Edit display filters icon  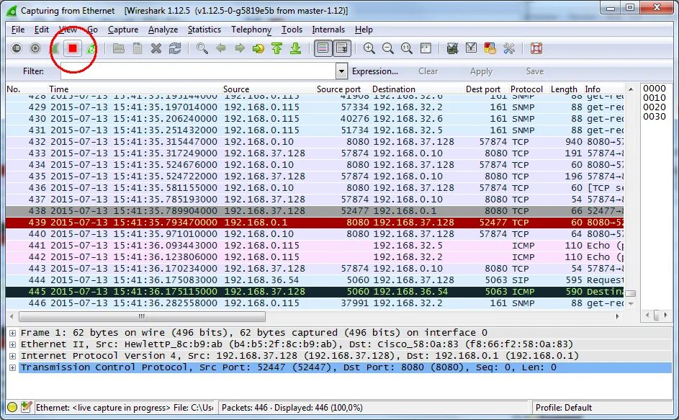pyautogui.click(x=471, y=48)
